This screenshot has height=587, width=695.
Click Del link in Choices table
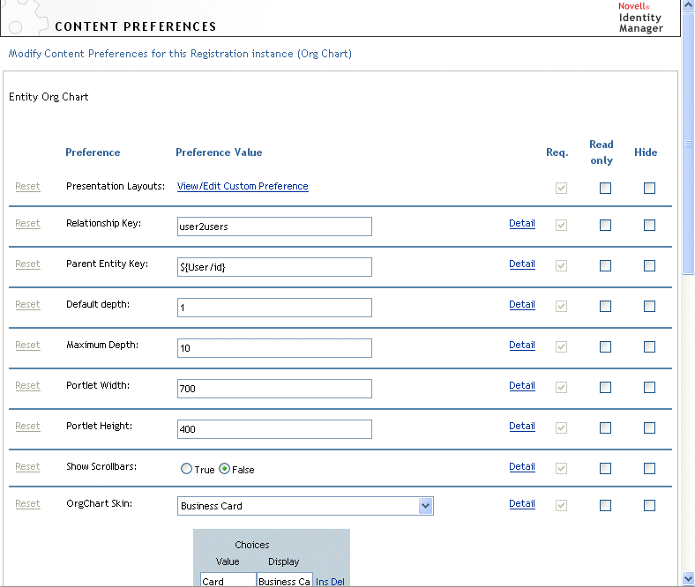pyautogui.click(x=338, y=582)
